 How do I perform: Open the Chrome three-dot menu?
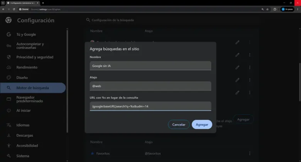tap(298, 9)
